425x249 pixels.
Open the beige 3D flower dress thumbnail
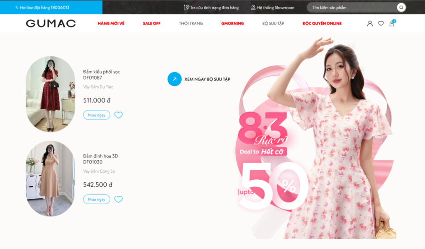coord(50,178)
